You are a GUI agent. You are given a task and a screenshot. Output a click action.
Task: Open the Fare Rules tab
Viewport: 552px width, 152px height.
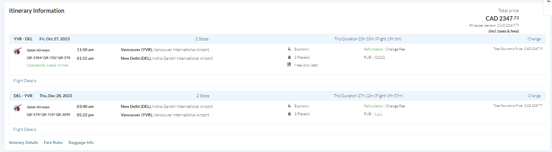tap(53, 142)
